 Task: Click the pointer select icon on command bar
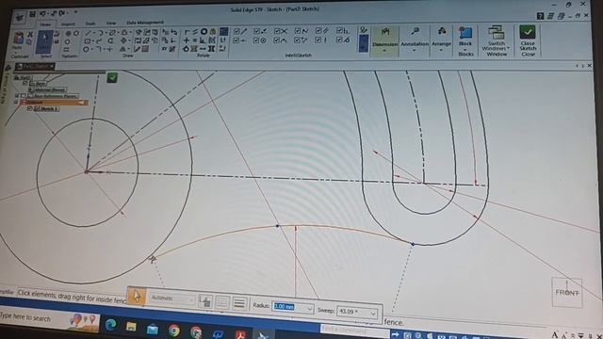tap(136, 297)
